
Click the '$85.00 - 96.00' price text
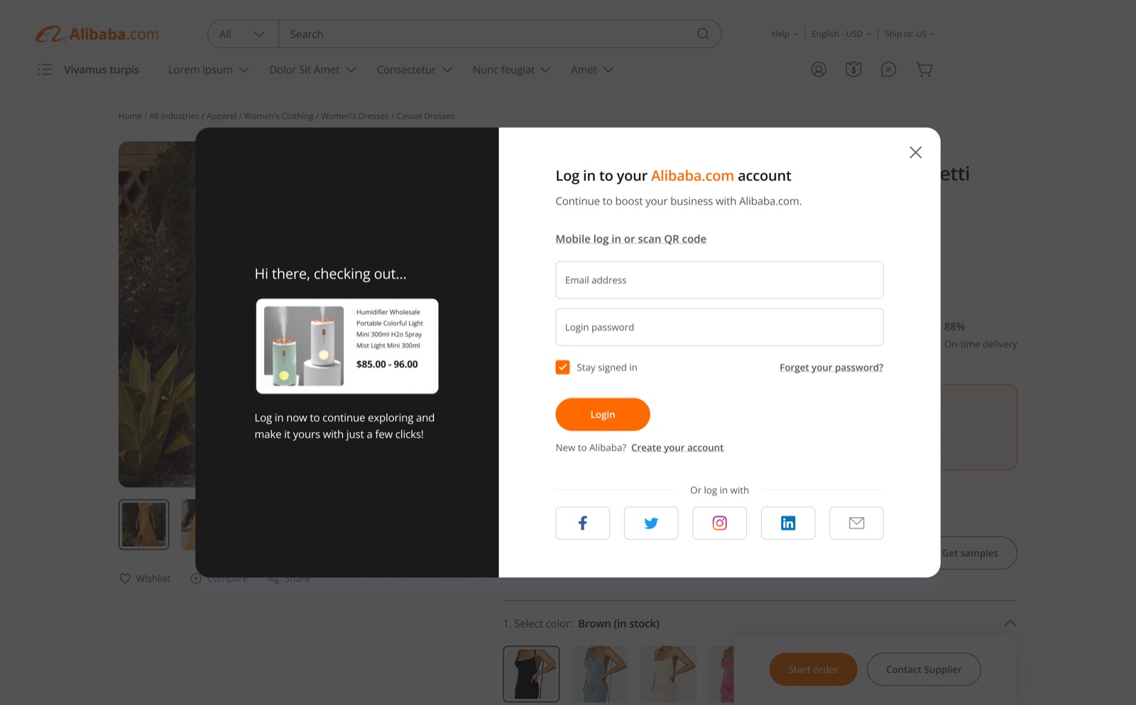pos(387,365)
